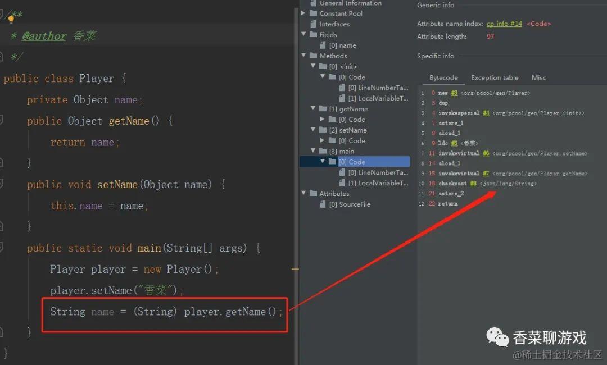This screenshot has height=365, width=607.
Task: Switch to the Bytecode tab
Action: coord(443,77)
